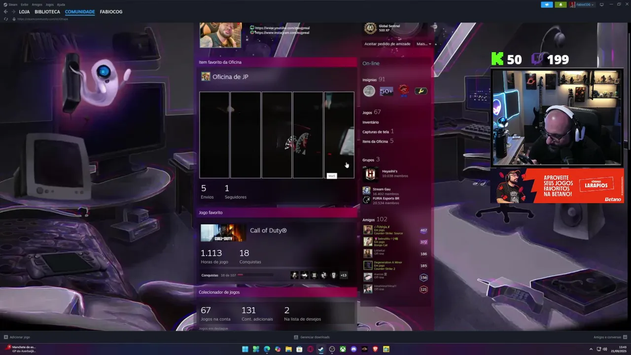Open the green notifications bell
Screen dimensions: 631x355
pyautogui.click(x=561, y=4)
